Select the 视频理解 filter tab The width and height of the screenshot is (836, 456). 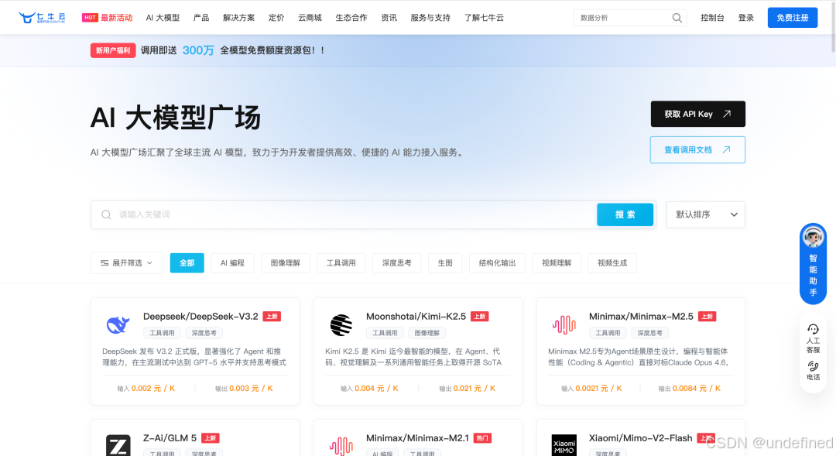click(x=557, y=263)
